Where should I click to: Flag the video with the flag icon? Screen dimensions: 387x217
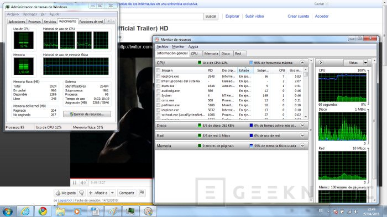[142, 193]
